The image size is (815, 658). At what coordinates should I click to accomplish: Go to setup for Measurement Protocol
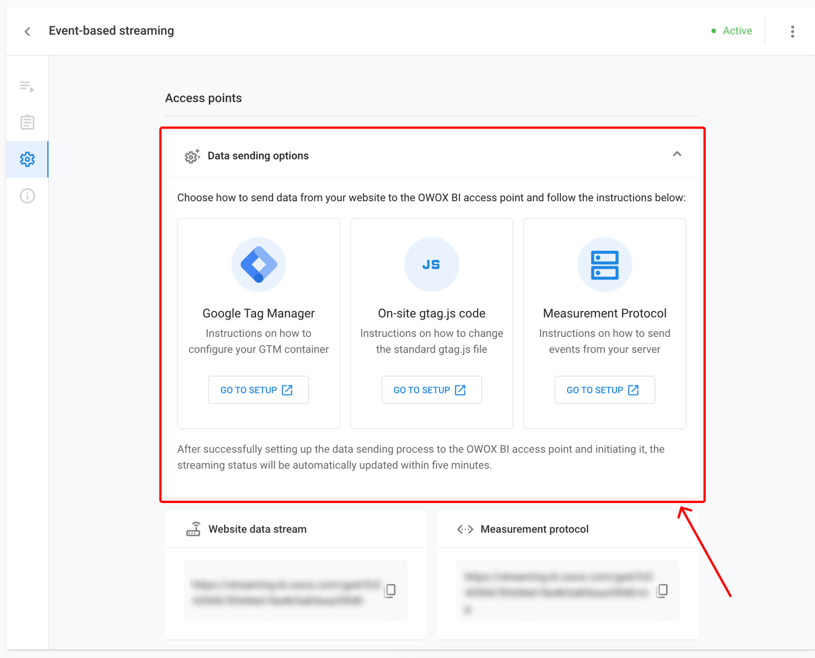605,390
